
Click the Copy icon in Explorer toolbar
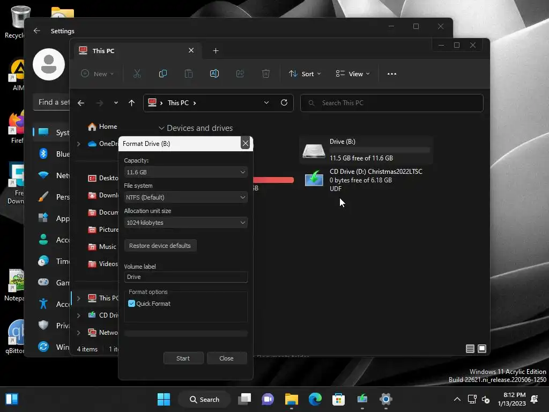tap(163, 73)
